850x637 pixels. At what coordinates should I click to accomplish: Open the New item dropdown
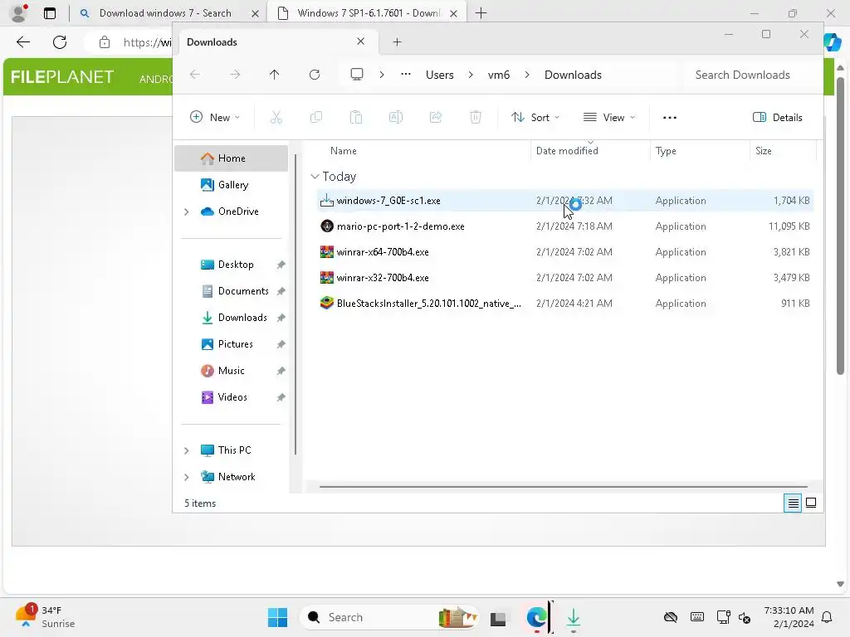(215, 118)
